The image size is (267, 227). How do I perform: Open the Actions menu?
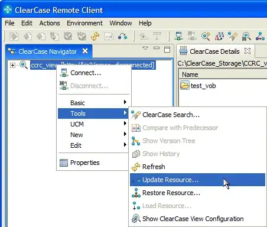[50, 23]
